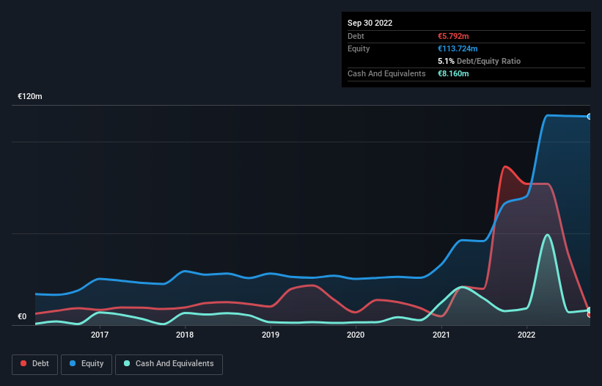This screenshot has width=602, height=386.
Task: Click the €120m y-axis label
Action: 30,96
